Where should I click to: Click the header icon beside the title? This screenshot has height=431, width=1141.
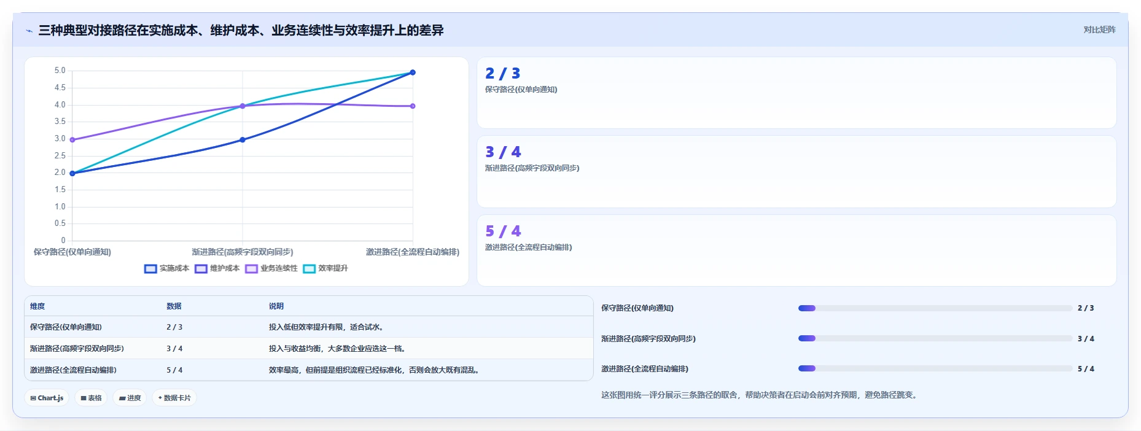pos(29,31)
